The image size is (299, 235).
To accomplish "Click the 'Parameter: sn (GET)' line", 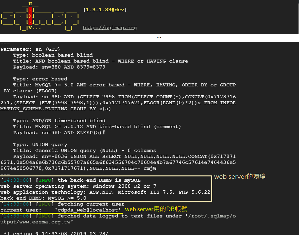I will (x=30, y=49).
